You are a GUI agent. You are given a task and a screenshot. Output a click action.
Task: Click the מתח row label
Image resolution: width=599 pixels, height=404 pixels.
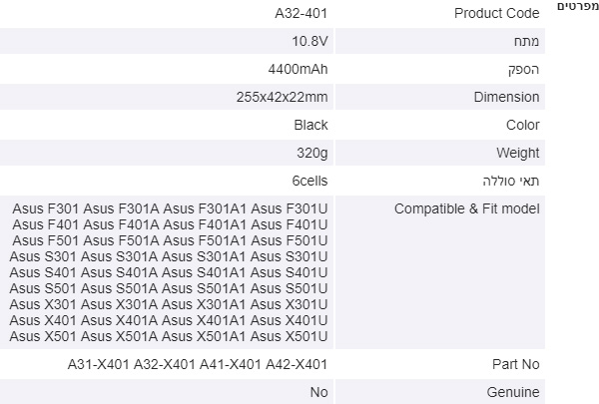coord(526,41)
